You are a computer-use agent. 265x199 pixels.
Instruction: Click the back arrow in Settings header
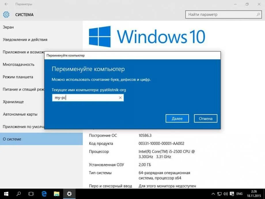pyautogui.click(x=6, y=4)
